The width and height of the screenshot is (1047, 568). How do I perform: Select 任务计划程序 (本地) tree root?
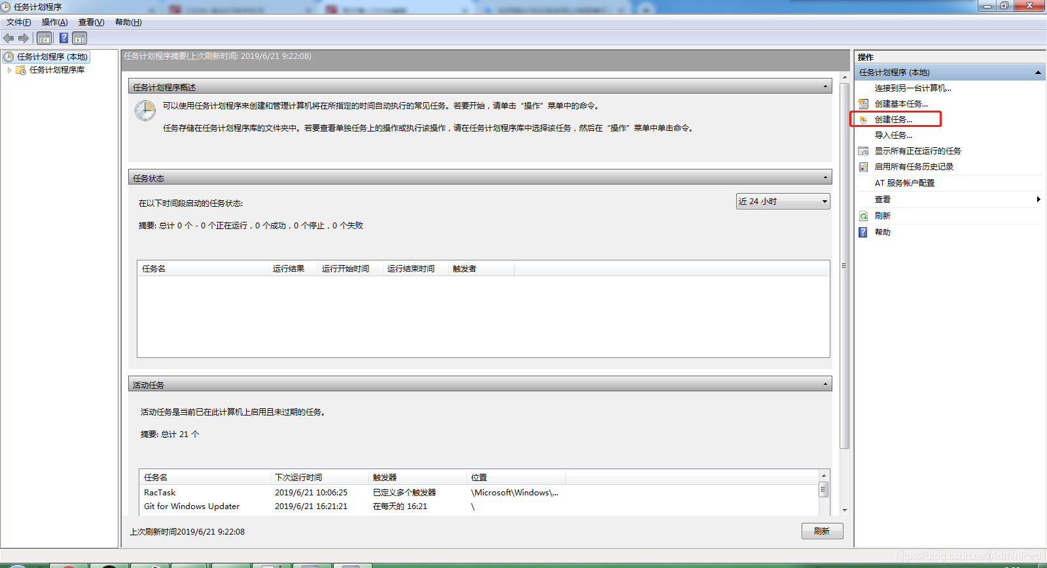(x=52, y=57)
